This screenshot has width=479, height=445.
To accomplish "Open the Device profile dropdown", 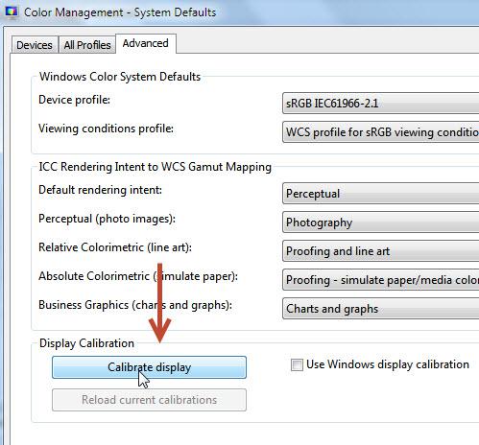I will click(x=380, y=104).
